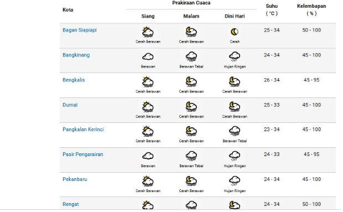Click Pekanbaru Dini Hari light rain icon
Viewport: 343px width, 212px height.
pos(235,181)
